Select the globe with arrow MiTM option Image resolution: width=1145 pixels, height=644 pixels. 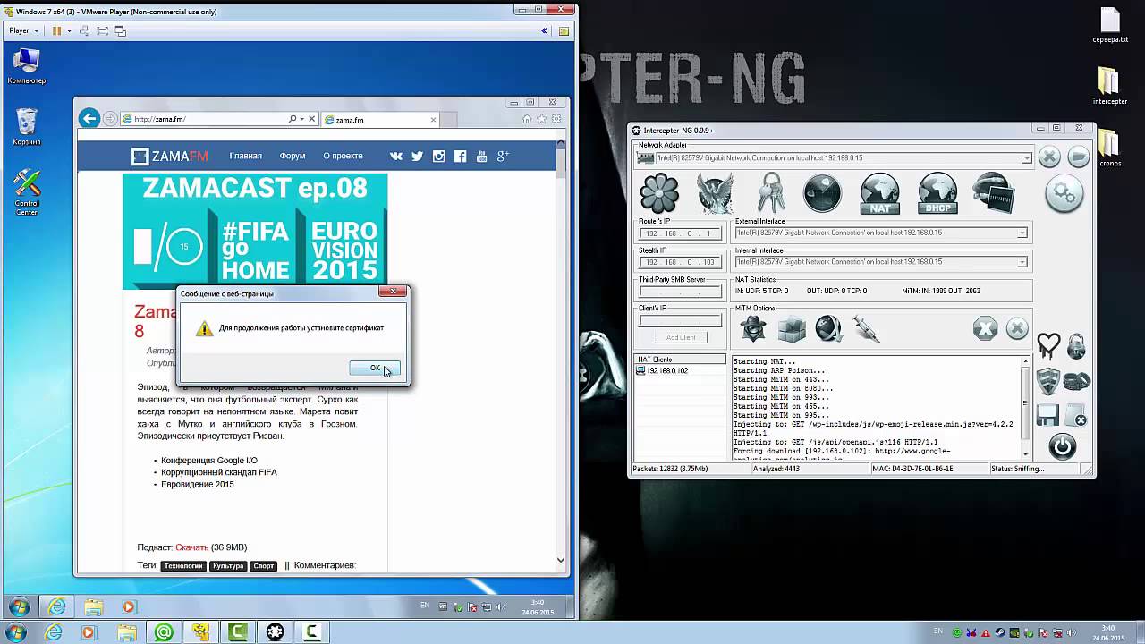(x=828, y=328)
